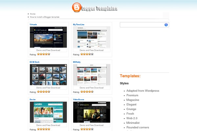197x131 pixels.
Task: Select the Grunge style category
Action: point(131,109)
